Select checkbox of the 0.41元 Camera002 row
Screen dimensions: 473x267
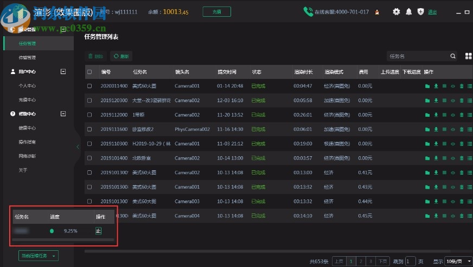90,172
